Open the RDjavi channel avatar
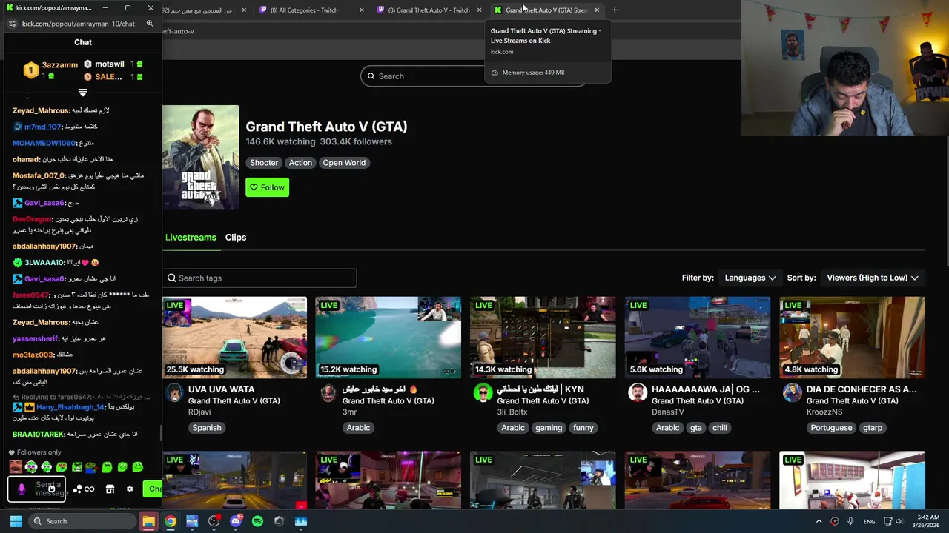Viewport: 949px width, 533px height. pos(174,393)
